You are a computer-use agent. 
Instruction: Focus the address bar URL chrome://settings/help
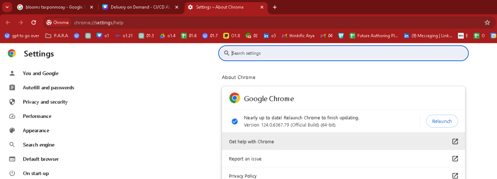pyautogui.click(x=99, y=23)
